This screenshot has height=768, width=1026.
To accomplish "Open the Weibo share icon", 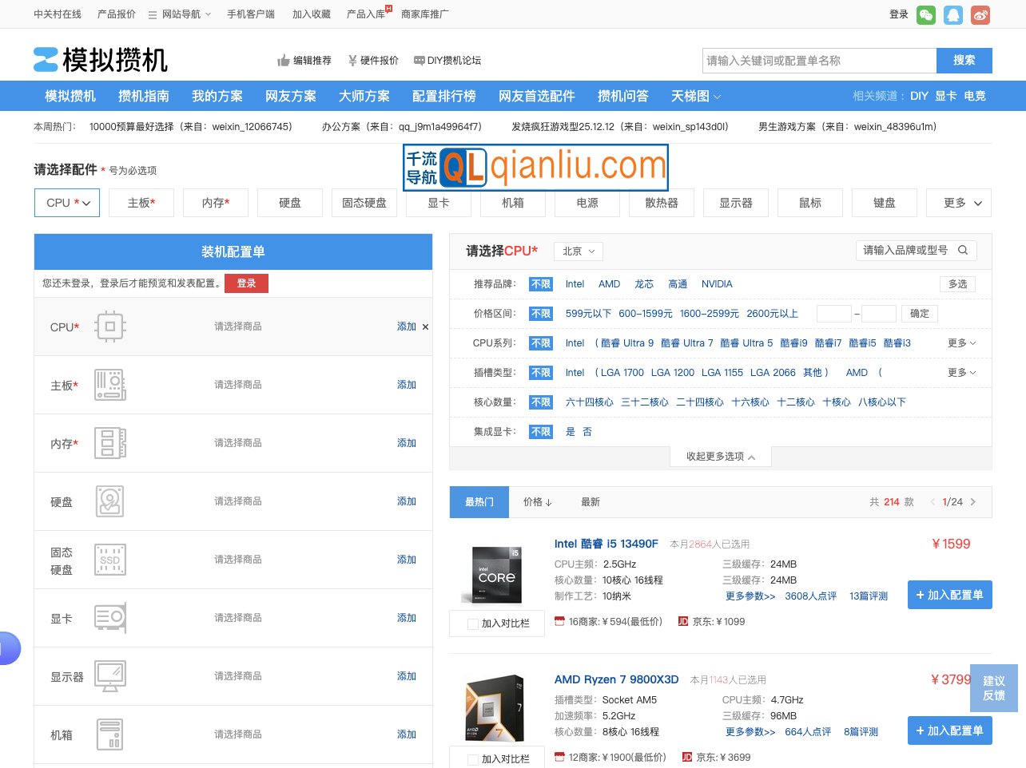I will 980,14.
